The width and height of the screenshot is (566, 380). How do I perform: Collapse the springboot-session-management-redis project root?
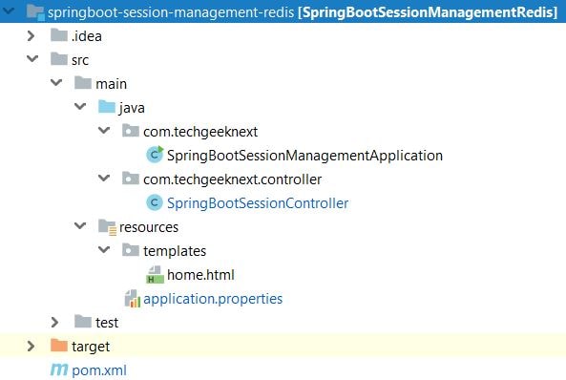pyautogui.click(x=9, y=11)
